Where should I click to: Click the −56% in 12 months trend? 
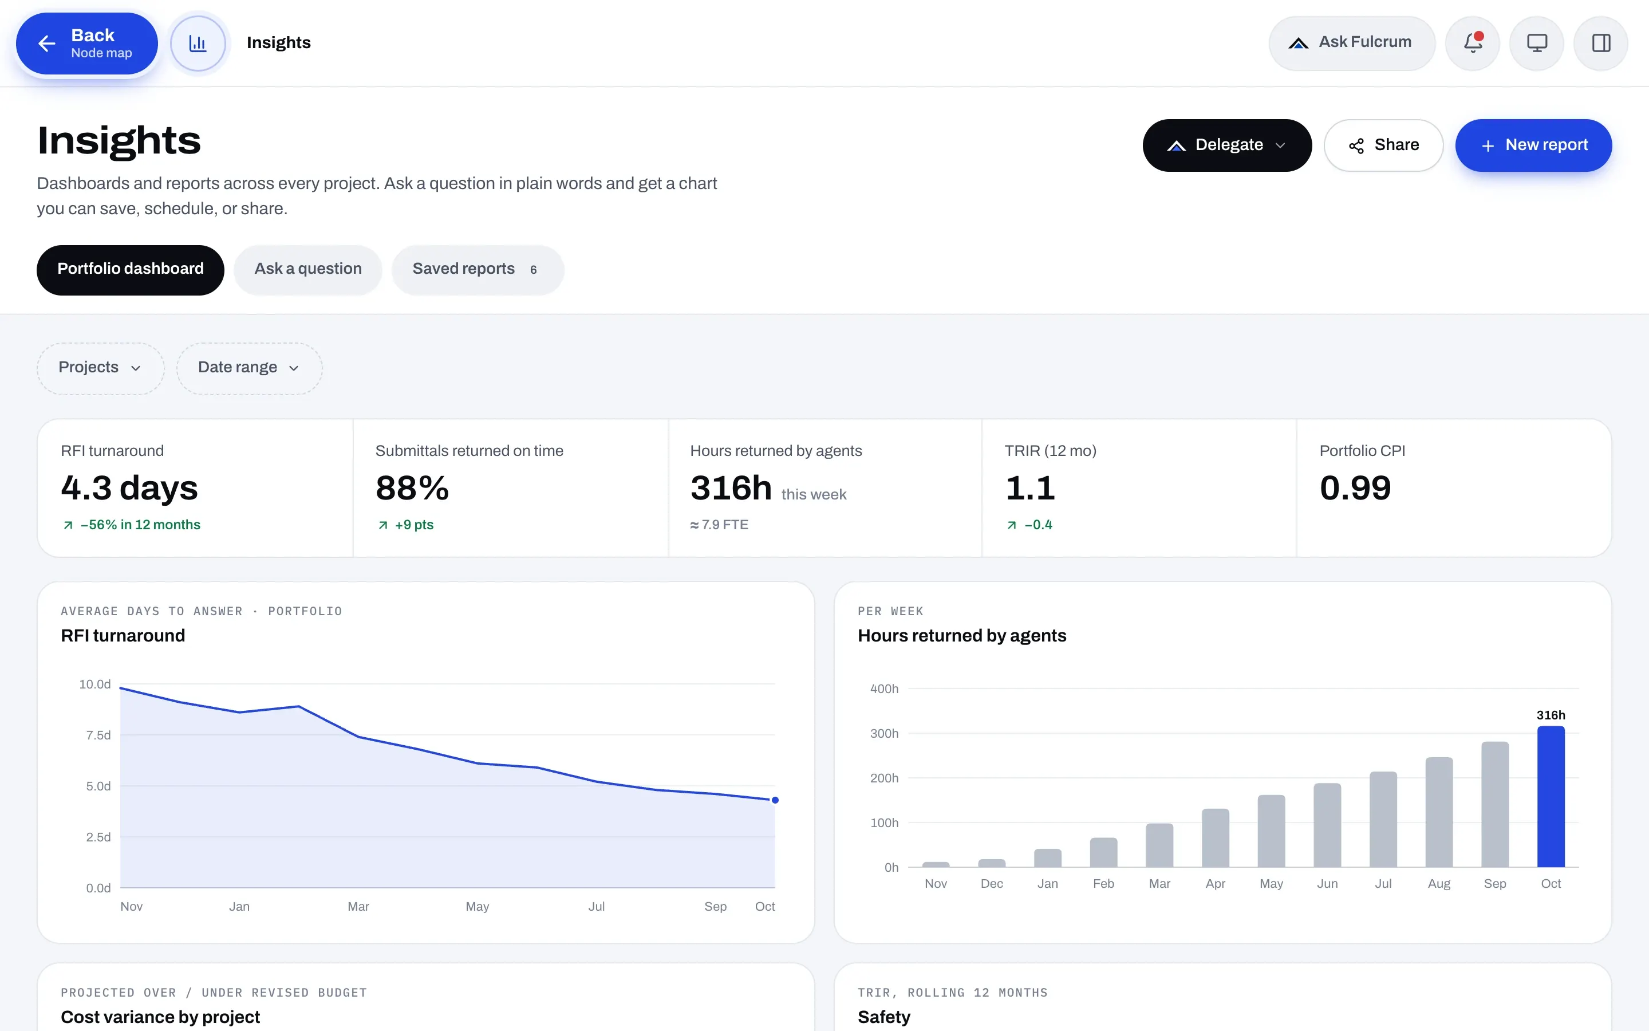pyautogui.click(x=132, y=525)
